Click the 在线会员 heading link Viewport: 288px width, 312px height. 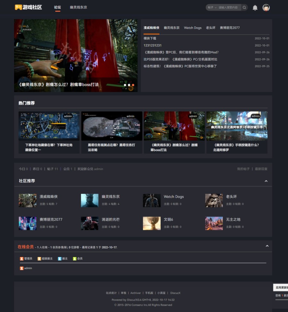click(26, 247)
